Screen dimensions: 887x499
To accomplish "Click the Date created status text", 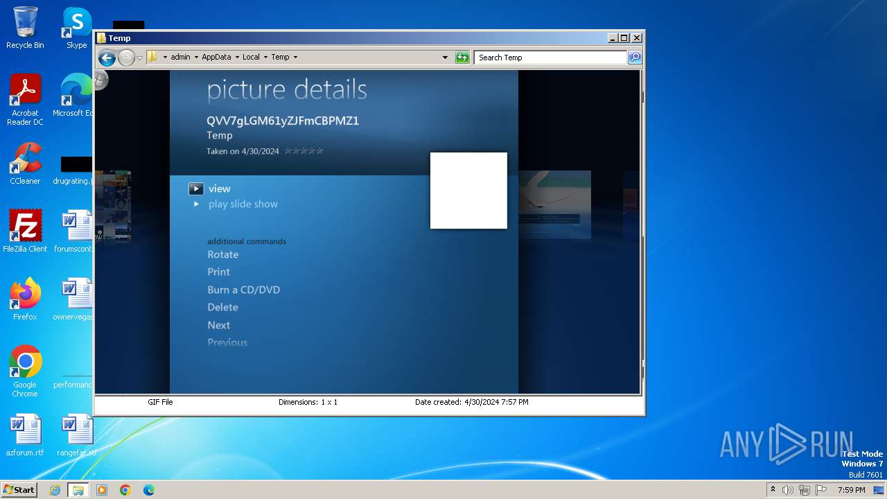I will pos(471,402).
